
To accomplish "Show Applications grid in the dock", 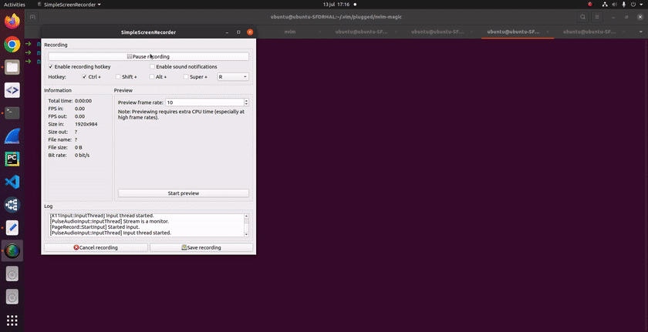I will pyautogui.click(x=12, y=320).
